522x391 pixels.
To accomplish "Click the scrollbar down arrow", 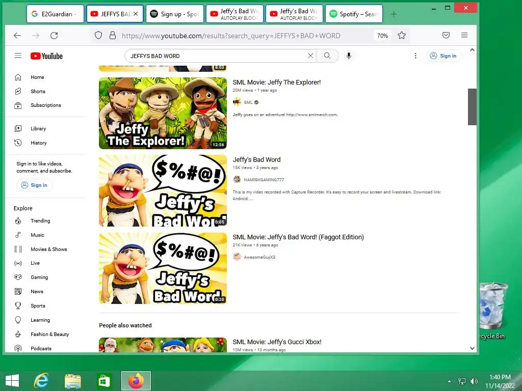I will coord(472,348).
